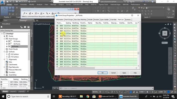Click point marker icon for row 8089
This screenshot has height=99, width=177.
57,44
